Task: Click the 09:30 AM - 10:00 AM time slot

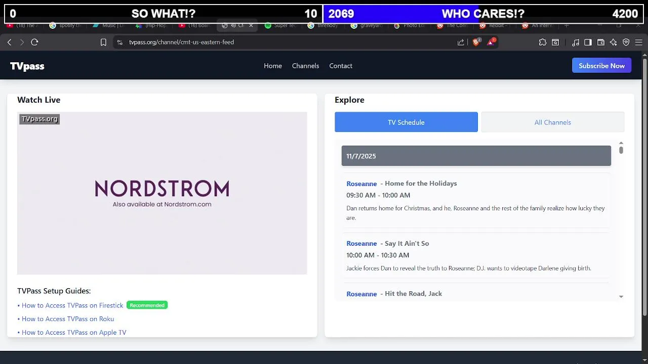Action: tap(378, 195)
